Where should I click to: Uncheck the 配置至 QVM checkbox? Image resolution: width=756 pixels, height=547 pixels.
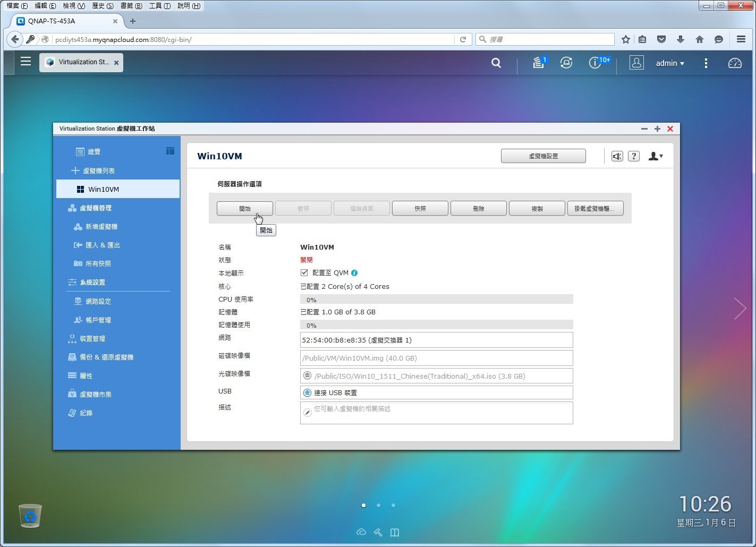[304, 272]
